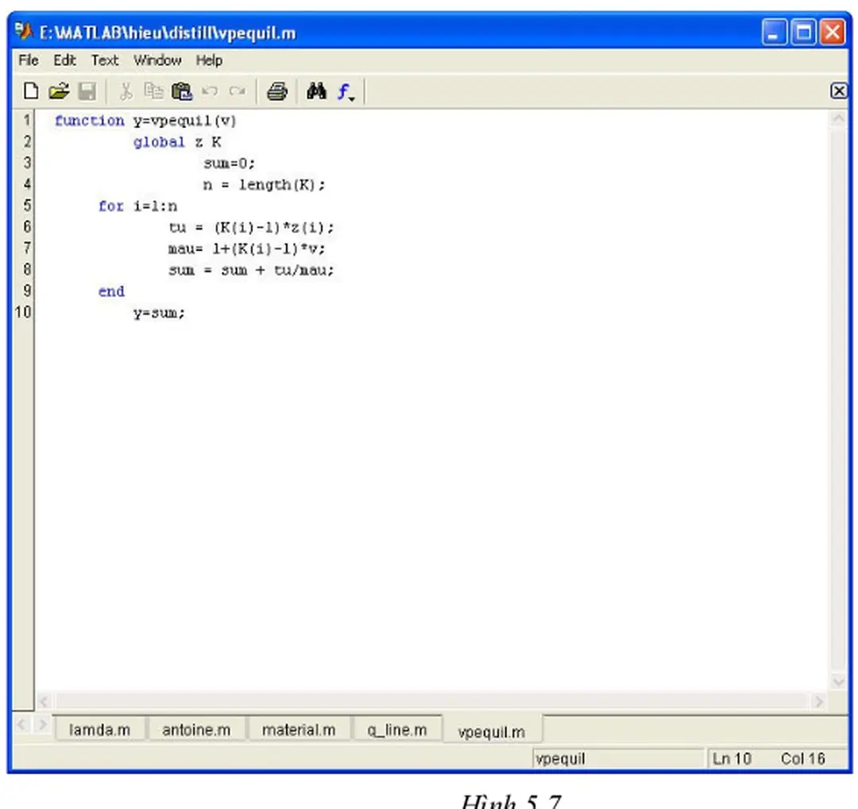Click the vertical scrollbar down arrow

838,682
